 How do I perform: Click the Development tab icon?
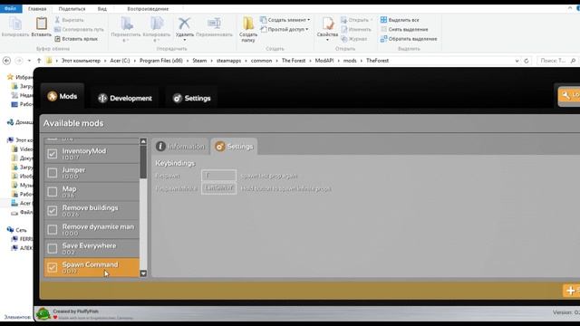[x=102, y=98]
